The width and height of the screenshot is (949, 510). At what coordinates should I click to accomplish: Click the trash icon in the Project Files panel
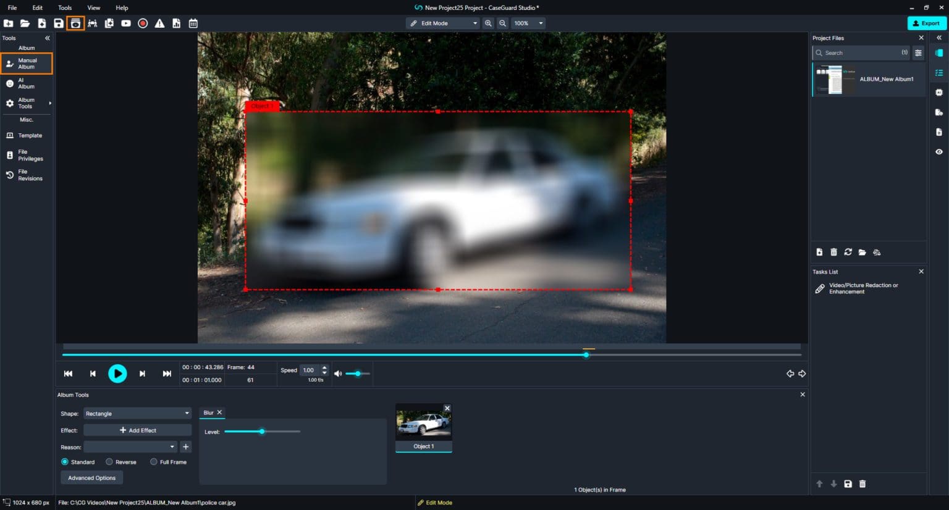coord(833,252)
